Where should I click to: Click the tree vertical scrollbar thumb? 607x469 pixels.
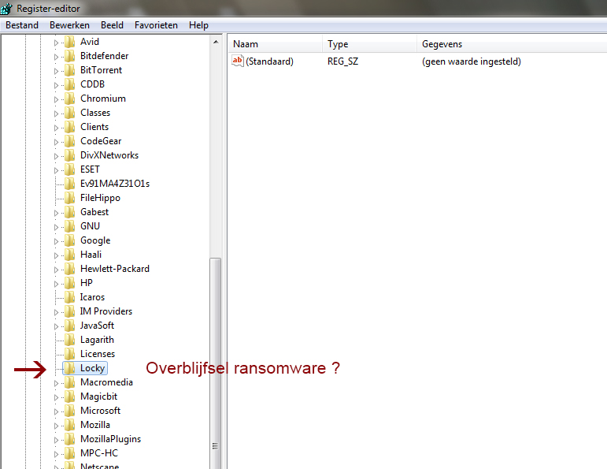[215, 363]
